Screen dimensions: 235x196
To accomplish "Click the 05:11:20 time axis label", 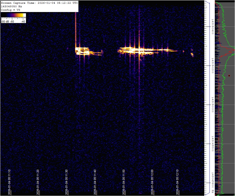I will coord(38,182).
